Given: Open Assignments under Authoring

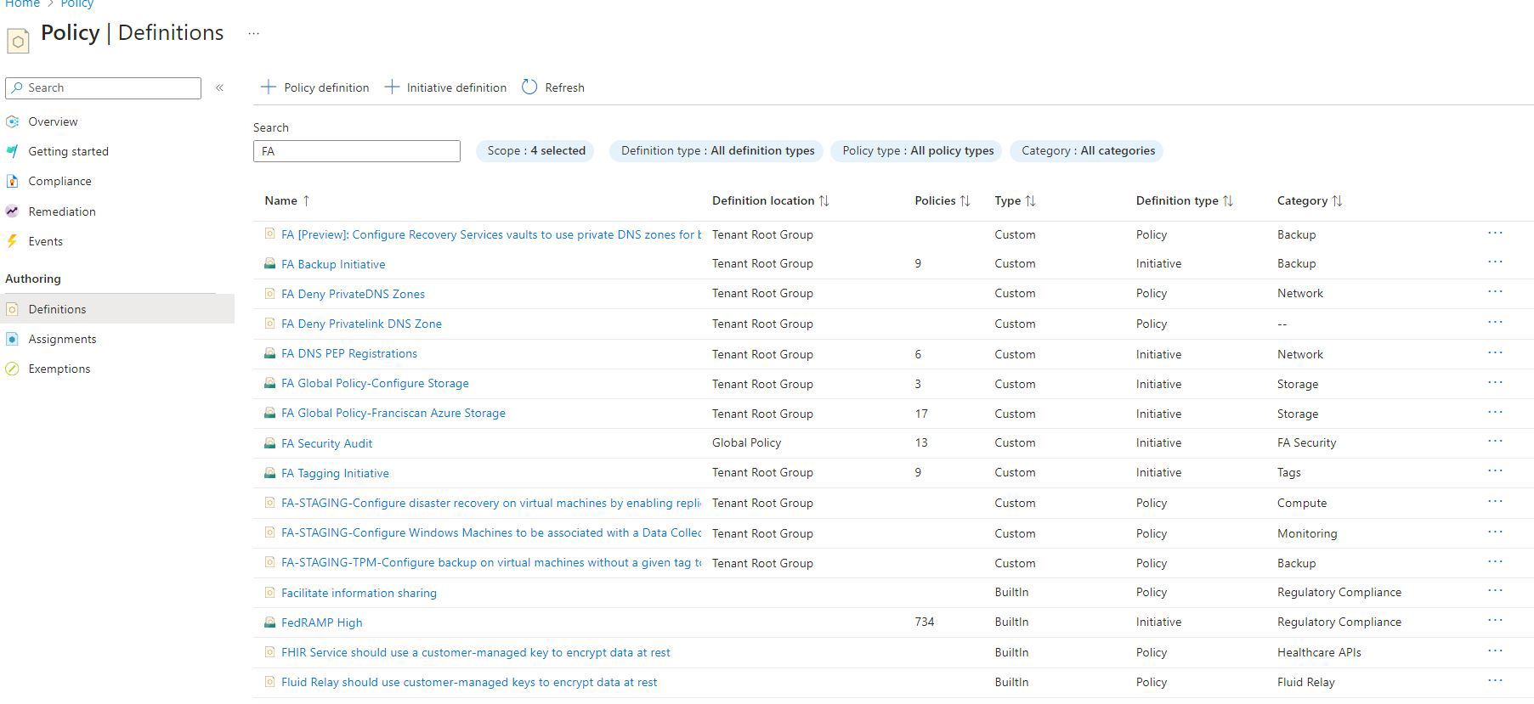Looking at the screenshot, I should pos(62,339).
